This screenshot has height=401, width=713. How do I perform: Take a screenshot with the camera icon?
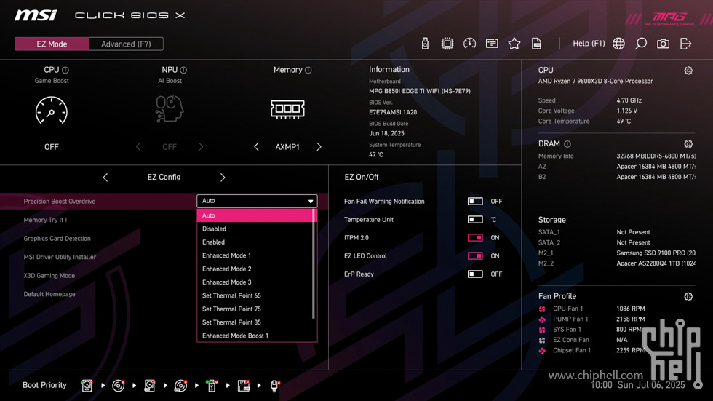663,44
